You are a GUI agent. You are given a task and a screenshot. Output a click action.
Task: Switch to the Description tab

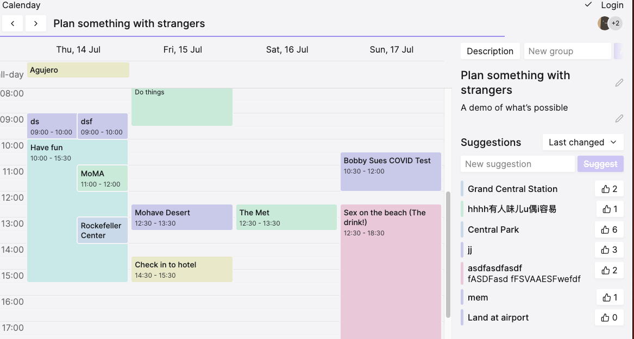coord(489,51)
